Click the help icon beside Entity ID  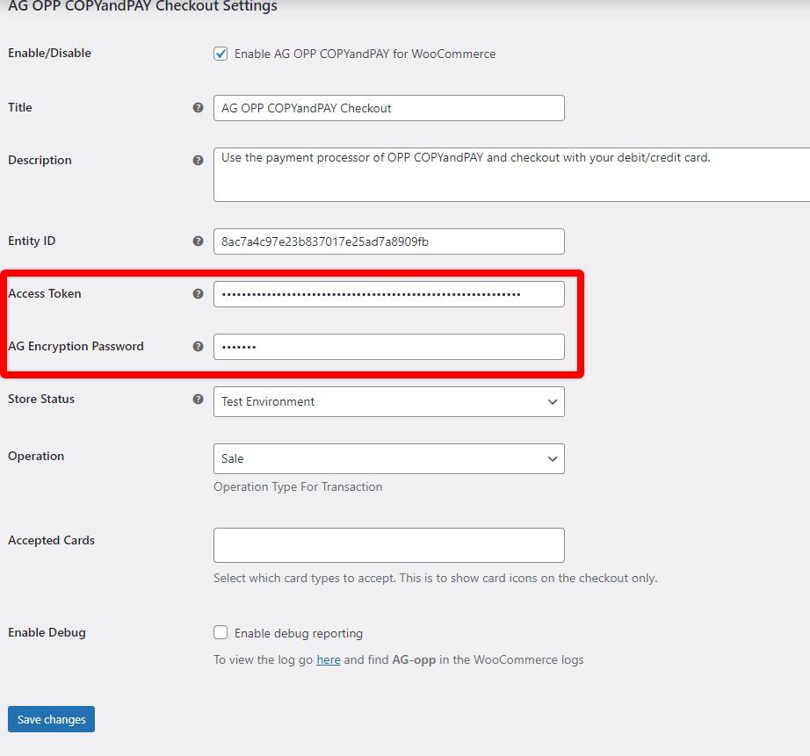point(198,241)
